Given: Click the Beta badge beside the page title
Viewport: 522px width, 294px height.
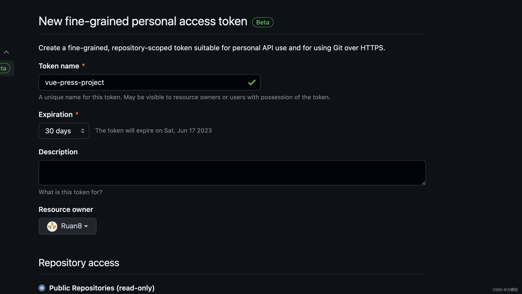Looking at the screenshot, I should [263, 22].
